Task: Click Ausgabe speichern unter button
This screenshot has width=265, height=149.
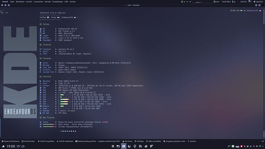Action: click(x=174, y=141)
